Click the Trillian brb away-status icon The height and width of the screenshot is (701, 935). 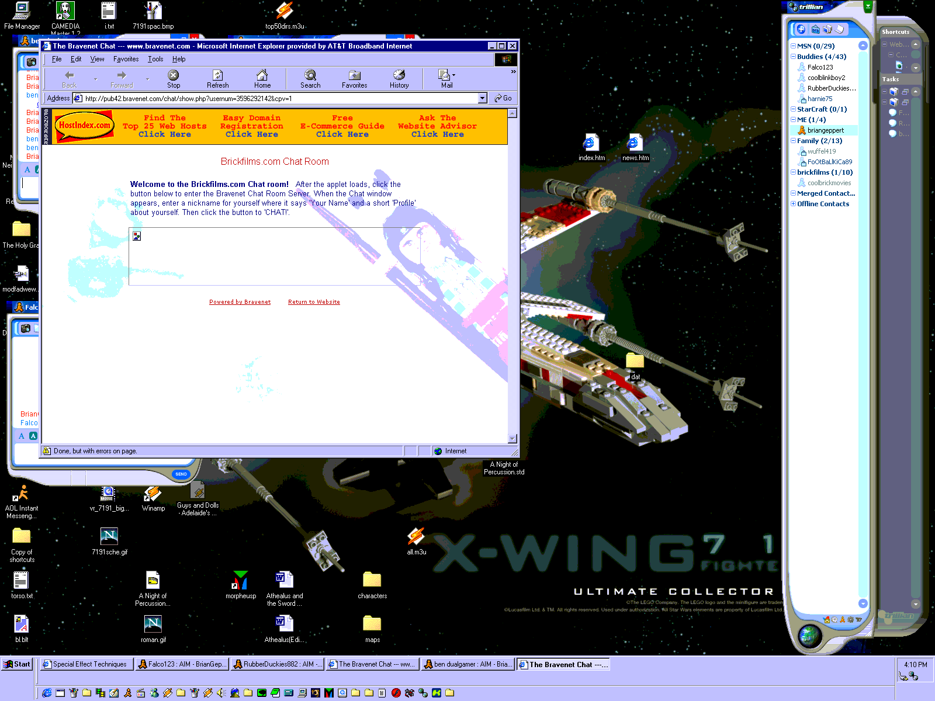click(815, 29)
